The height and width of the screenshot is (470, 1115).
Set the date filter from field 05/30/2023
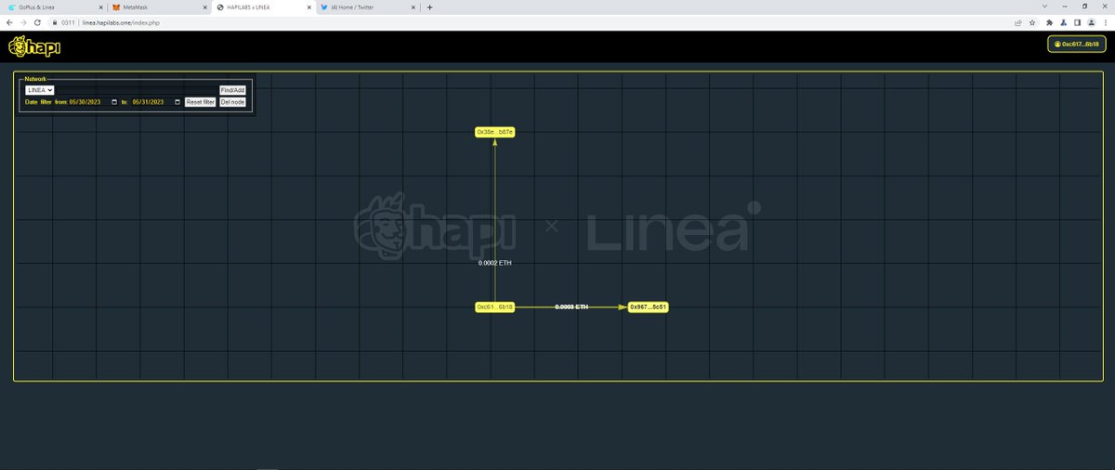point(93,102)
